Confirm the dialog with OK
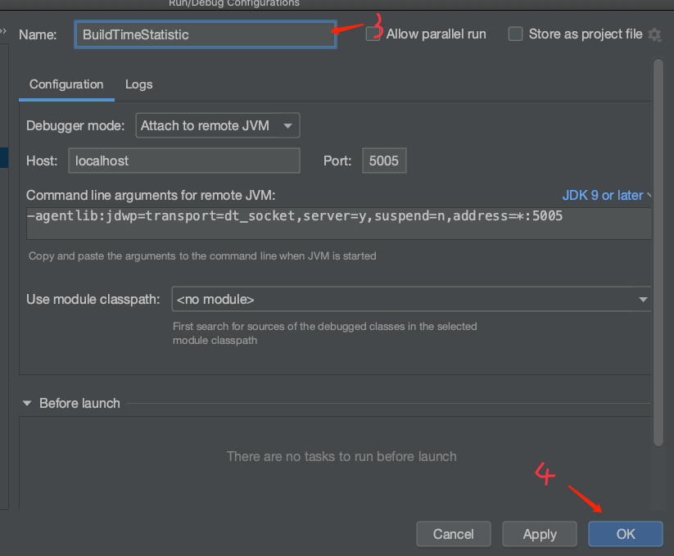The image size is (674, 556). [x=626, y=534]
